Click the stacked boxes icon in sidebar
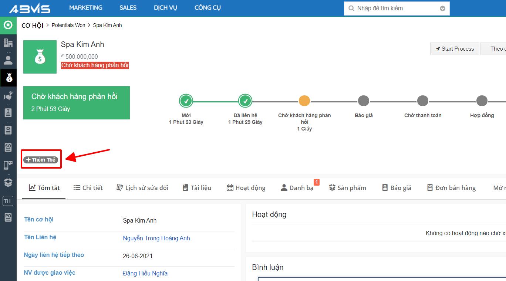The width and height of the screenshot is (506, 281). [x=8, y=182]
